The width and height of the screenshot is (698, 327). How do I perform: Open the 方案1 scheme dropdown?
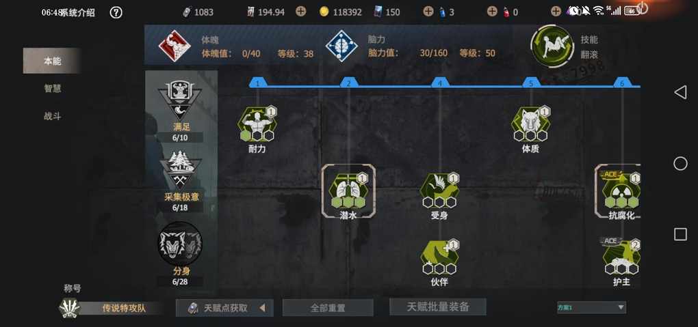(x=592, y=307)
